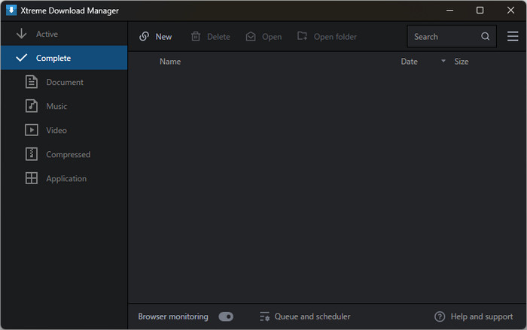The image size is (527, 330).
Task: Click the New button label
Action: [x=163, y=37]
